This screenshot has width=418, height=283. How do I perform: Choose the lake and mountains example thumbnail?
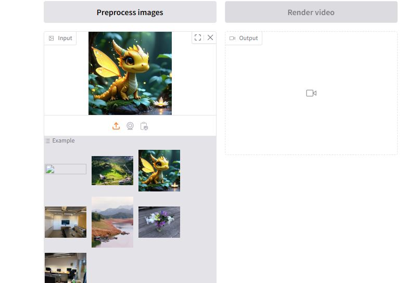point(112,222)
